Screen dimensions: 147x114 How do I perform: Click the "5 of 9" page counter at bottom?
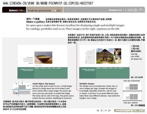pyautogui.click(x=104, y=110)
